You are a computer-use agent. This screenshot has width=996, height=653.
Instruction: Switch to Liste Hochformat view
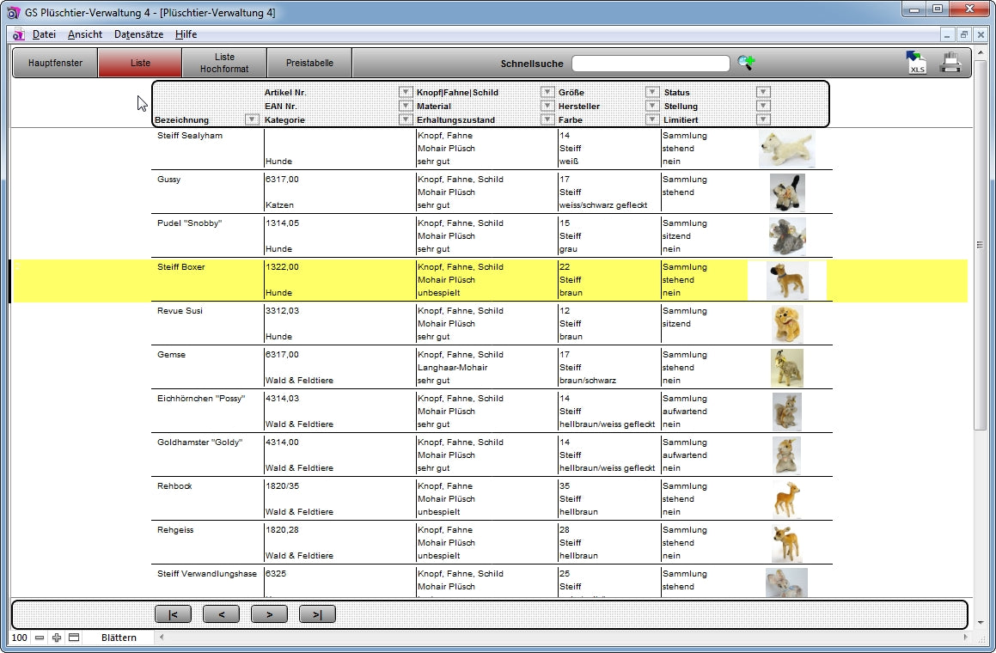click(x=224, y=63)
